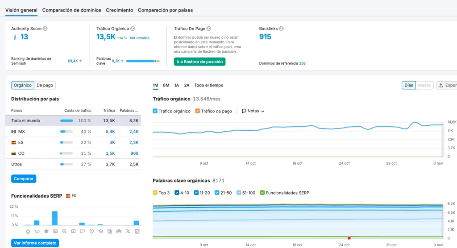457x248 pixels.
Task: Open the Notas dropdown
Action: click(253, 111)
